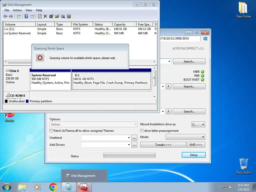Screen dimensions: 256x192
Task: Click the Forward arrow in Disk Management toolbar
Action: (11, 16)
